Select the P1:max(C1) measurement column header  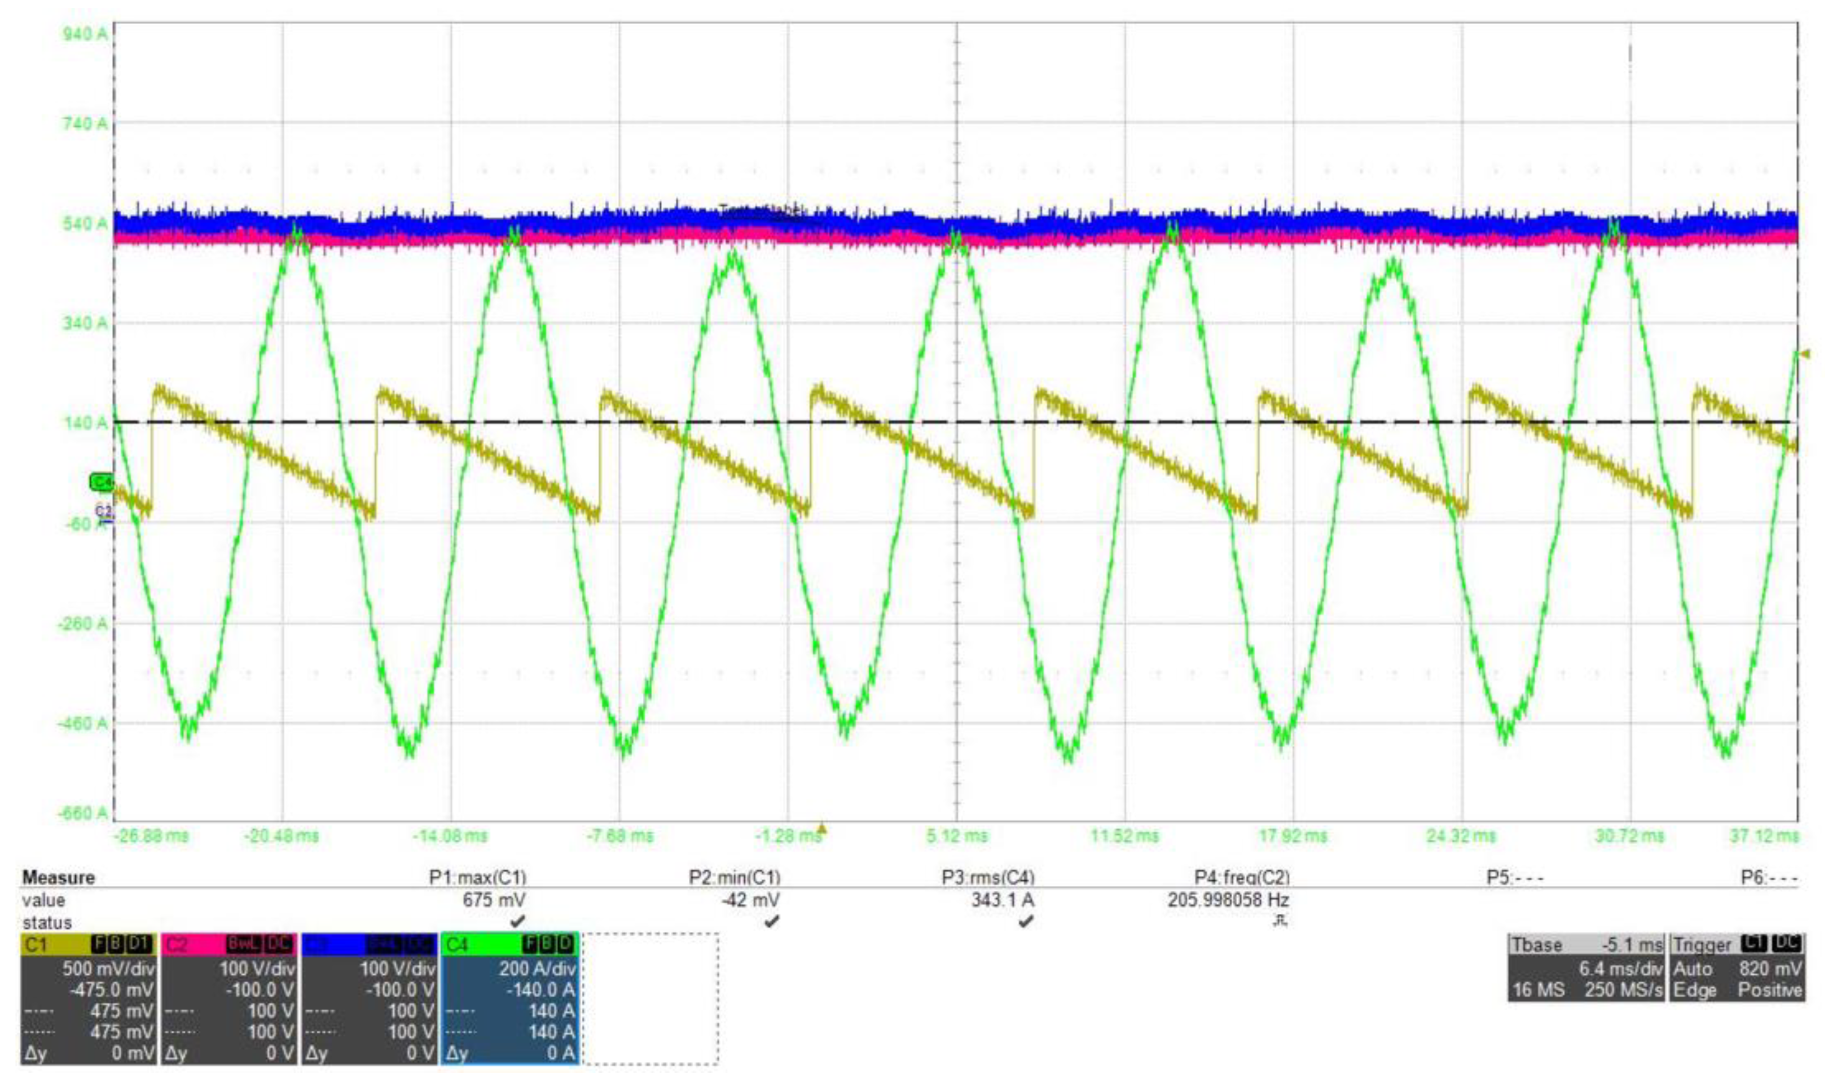(478, 876)
